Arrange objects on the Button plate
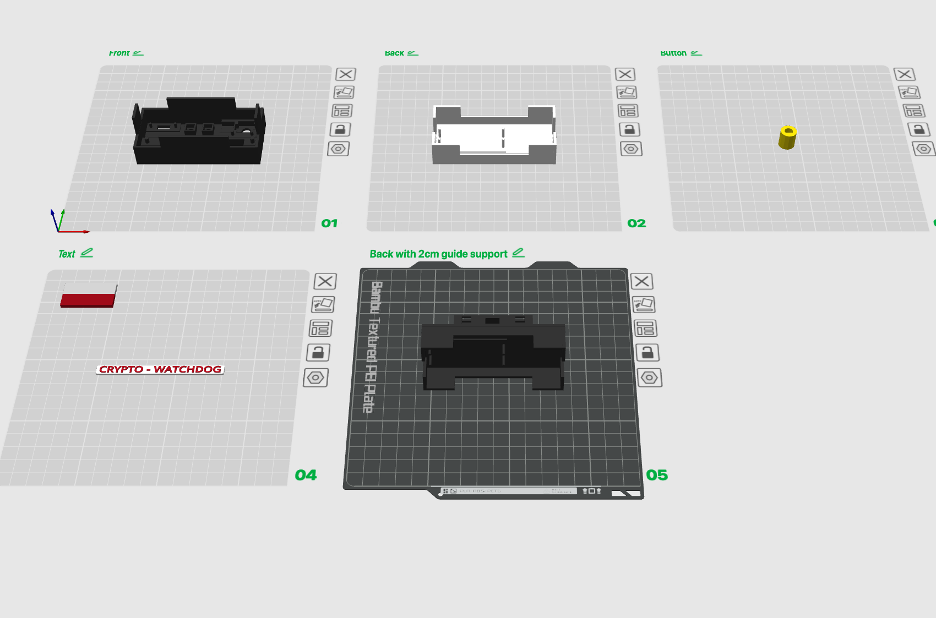The width and height of the screenshot is (936, 618). (914, 111)
